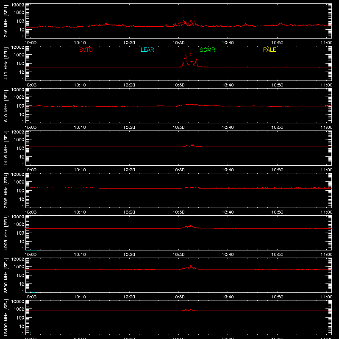Select the 610 MHz [SFU] axis title
Viewport: 339px width, 339px height.
6,106
